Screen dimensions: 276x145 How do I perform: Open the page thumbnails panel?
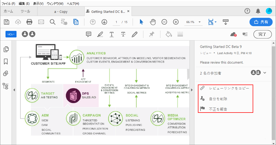(6, 49)
